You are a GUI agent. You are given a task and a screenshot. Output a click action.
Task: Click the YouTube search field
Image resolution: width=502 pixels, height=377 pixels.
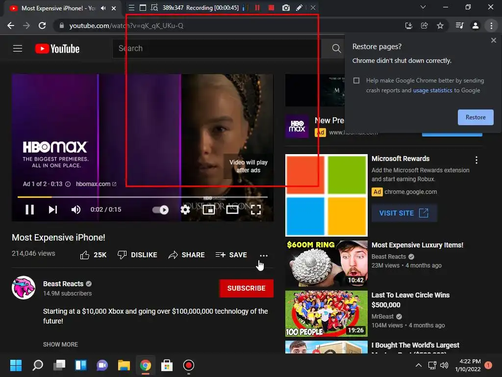(x=217, y=49)
